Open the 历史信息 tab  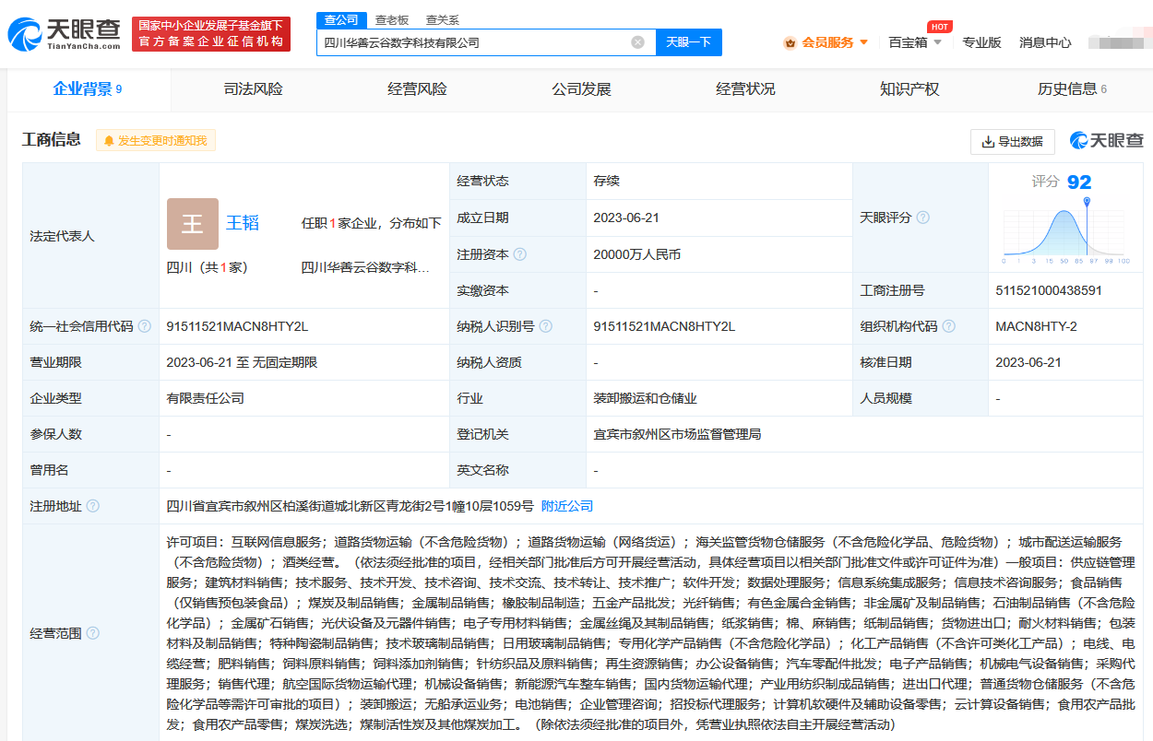(1072, 89)
